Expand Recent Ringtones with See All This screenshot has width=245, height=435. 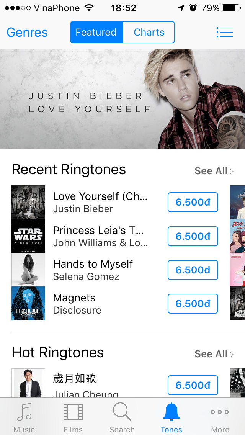(x=214, y=171)
